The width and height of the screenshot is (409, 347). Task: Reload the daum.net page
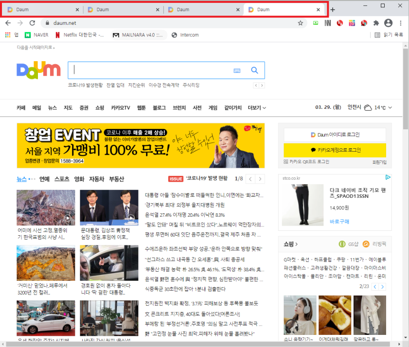click(33, 23)
